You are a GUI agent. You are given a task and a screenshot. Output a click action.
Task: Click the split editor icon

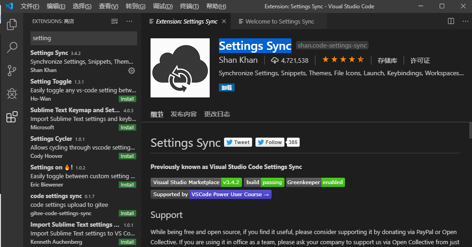pyautogui.click(x=451, y=21)
